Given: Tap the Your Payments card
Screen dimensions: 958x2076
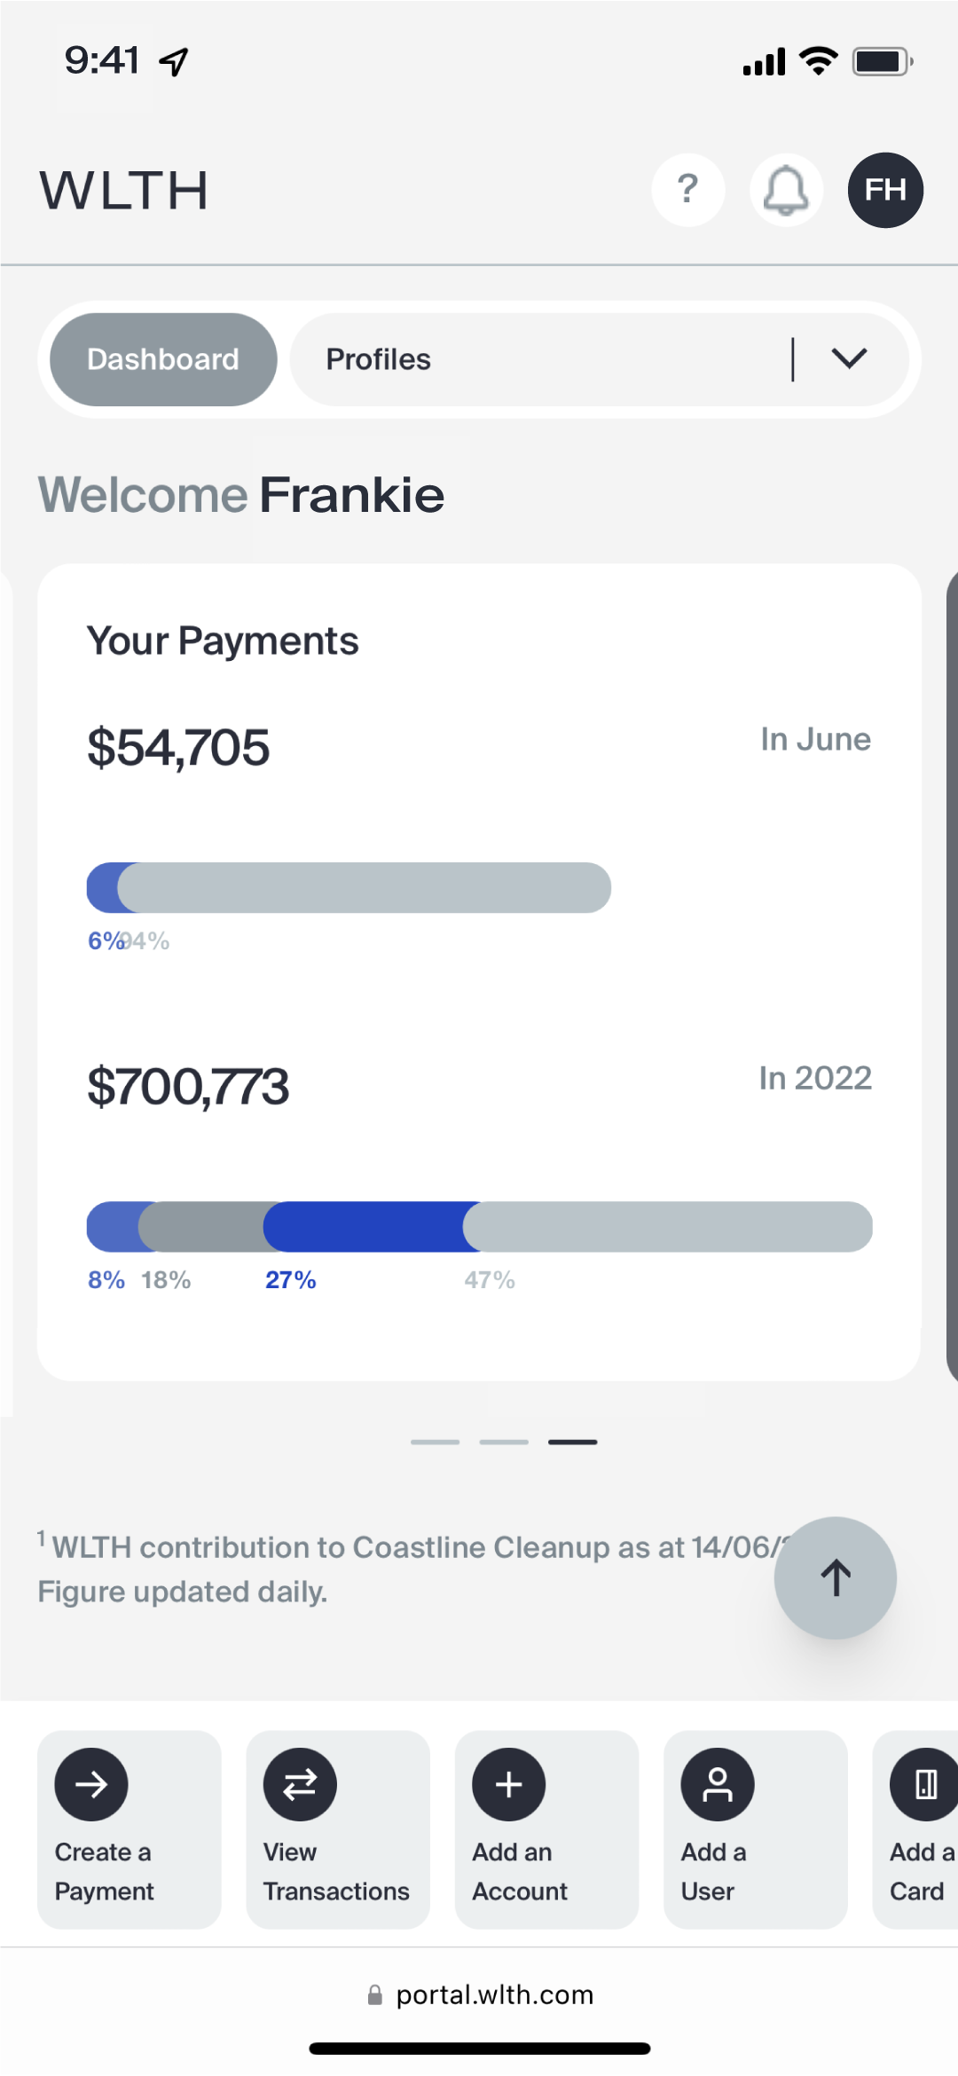Looking at the screenshot, I should [479, 972].
